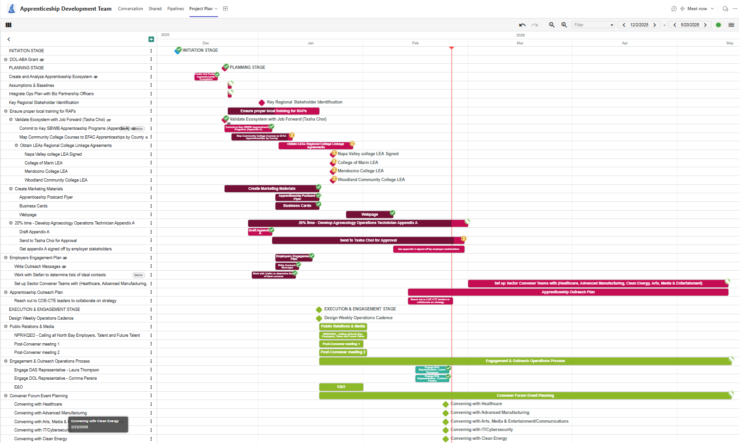Click link icon beside Write Outreach Messages
The height and width of the screenshot is (443, 739).
[64, 267]
